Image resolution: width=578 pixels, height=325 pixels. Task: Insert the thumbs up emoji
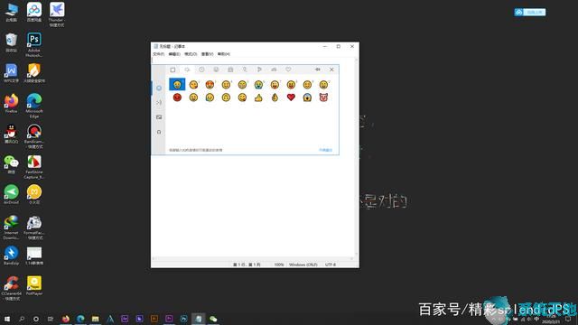[258, 97]
